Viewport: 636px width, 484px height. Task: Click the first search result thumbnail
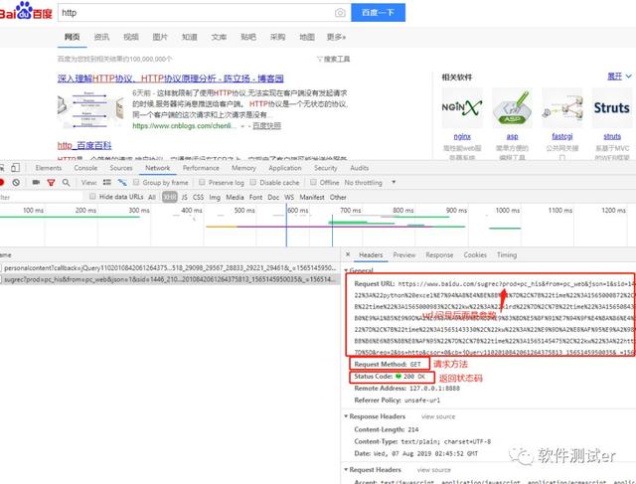(90, 109)
